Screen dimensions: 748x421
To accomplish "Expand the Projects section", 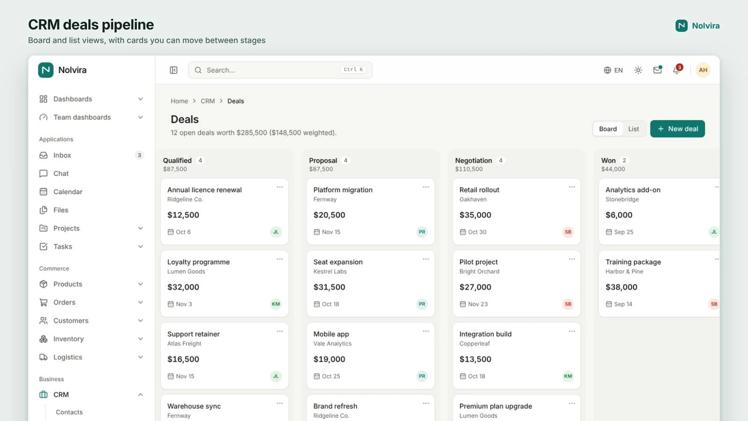I will (91, 228).
